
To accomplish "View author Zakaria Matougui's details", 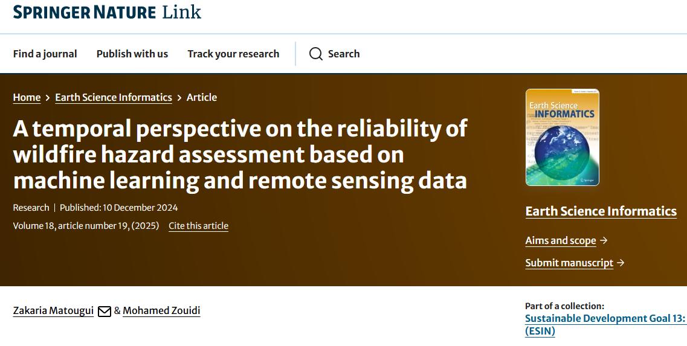I will 53,311.
